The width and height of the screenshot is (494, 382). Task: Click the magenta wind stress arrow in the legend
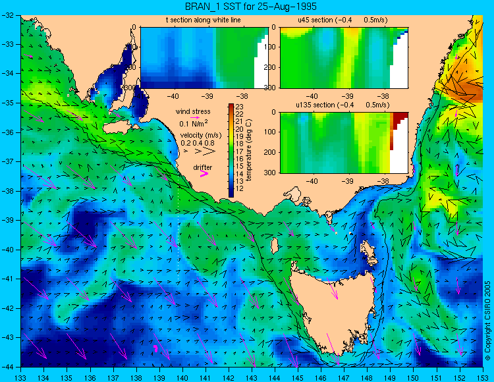coord(196,117)
